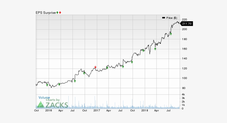Click the "EPS Surprise" chart title
Image resolution: width=227 pixels, height=123 pixels.
click(x=46, y=13)
